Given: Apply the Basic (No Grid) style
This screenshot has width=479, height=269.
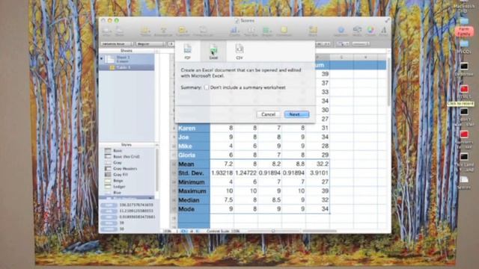Looking at the screenshot, I should [x=126, y=156].
